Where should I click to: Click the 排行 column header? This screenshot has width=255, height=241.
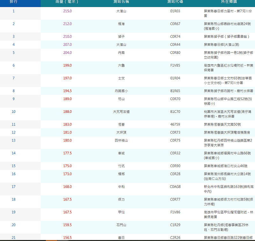click(x=14, y=2)
